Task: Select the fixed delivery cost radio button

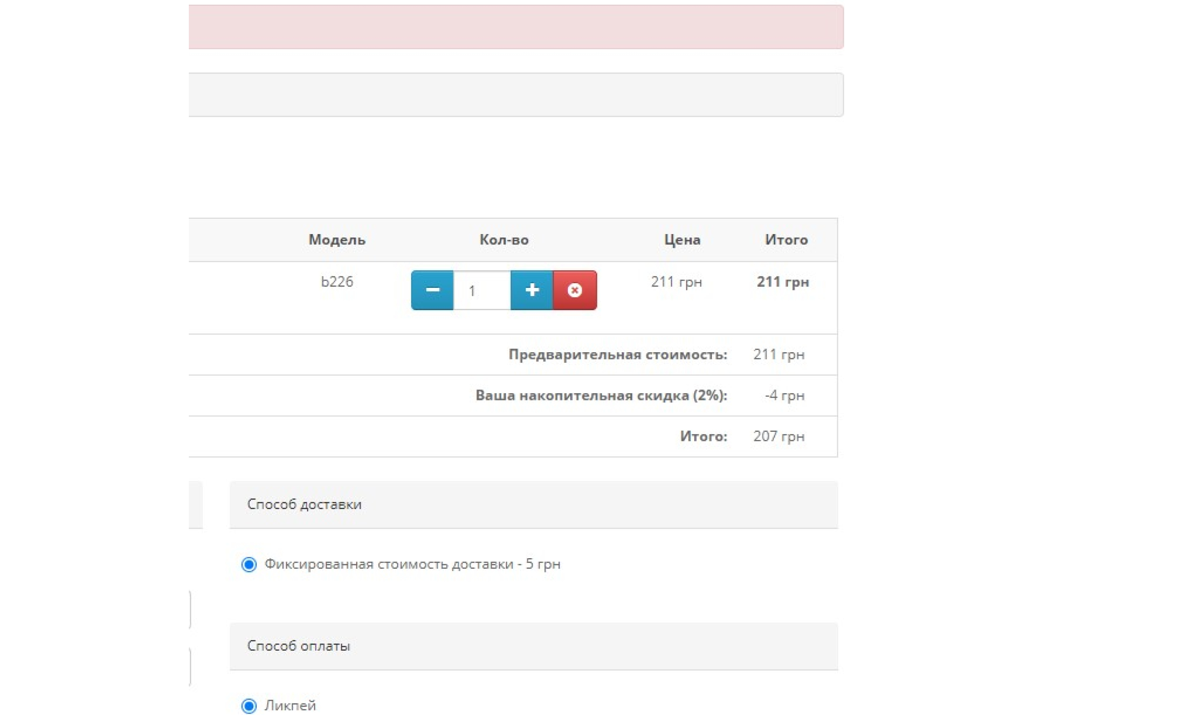Action: [x=249, y=564]
